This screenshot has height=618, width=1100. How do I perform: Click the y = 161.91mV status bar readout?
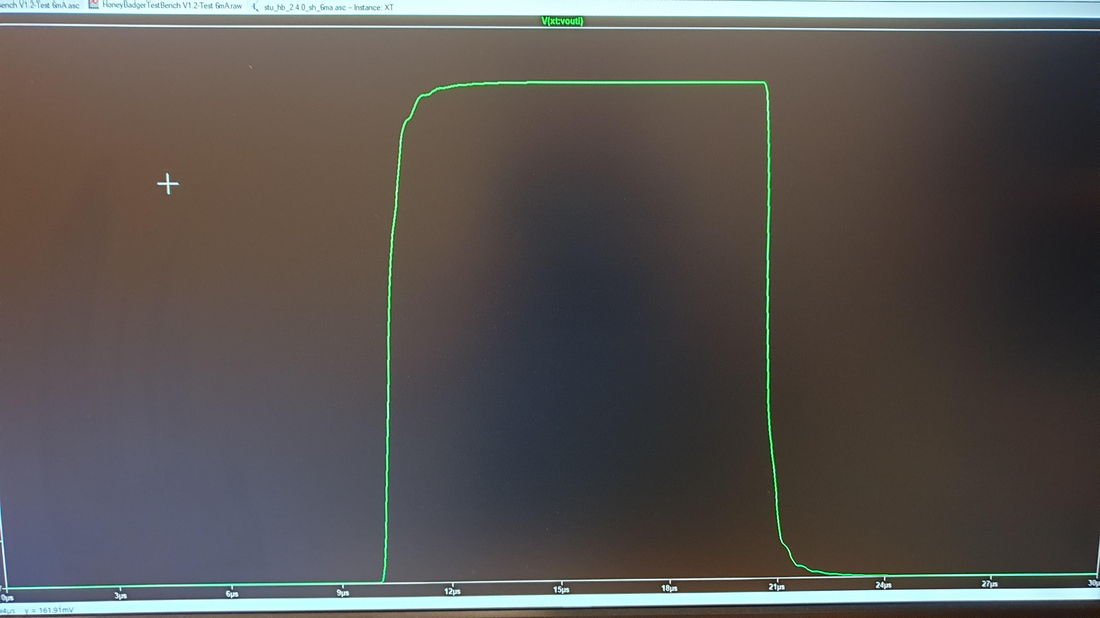49,610
